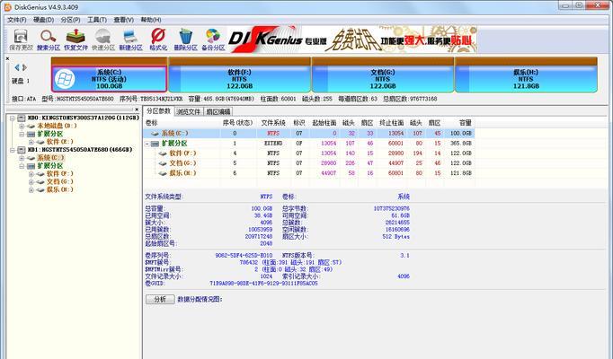
Task: Click the 分析 analyze button
Action: coord(160,299)
